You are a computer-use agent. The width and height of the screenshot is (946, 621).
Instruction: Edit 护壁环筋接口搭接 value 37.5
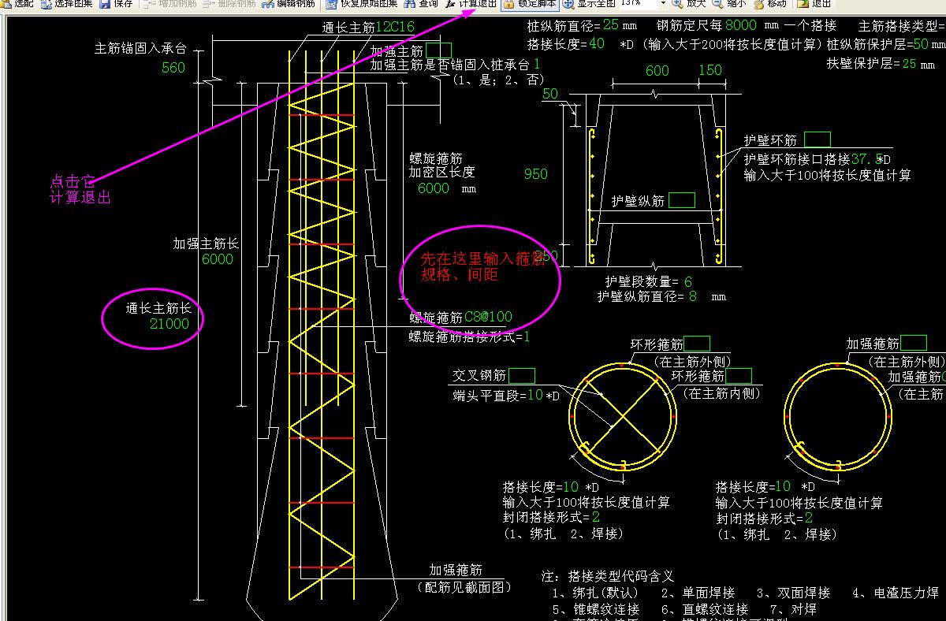[x=865, y=158]
